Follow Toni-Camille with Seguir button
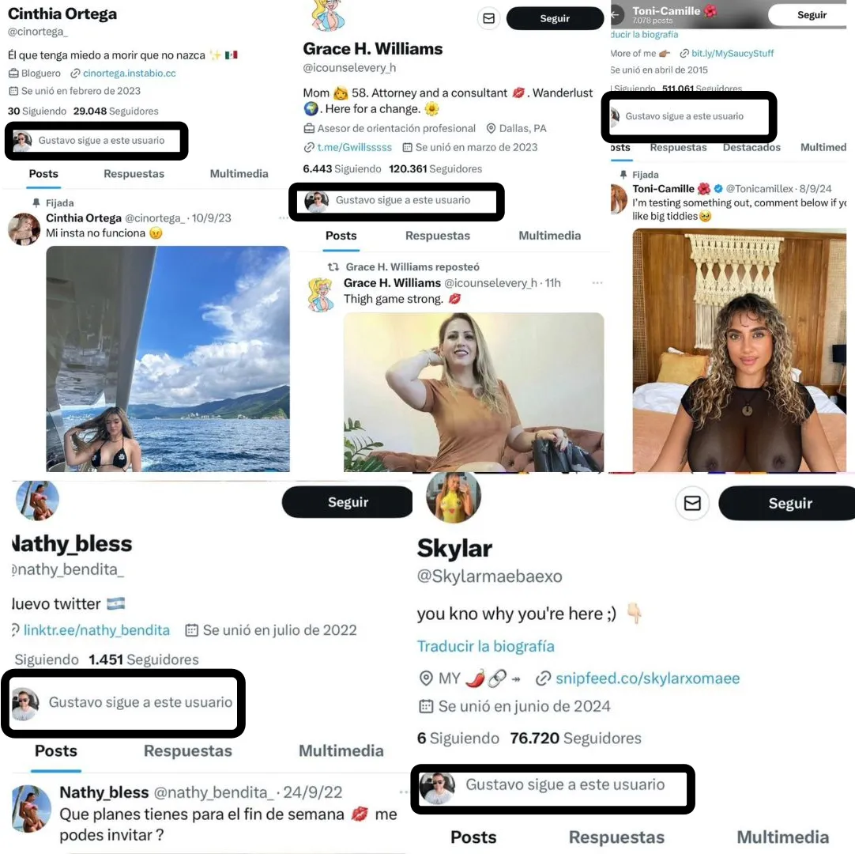 (812, 15)
